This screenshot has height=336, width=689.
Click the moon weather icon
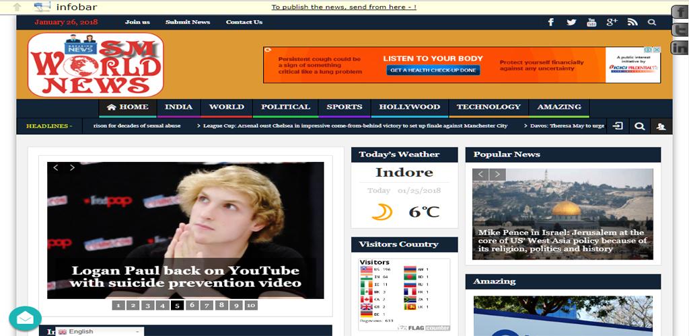click(382, 212)
